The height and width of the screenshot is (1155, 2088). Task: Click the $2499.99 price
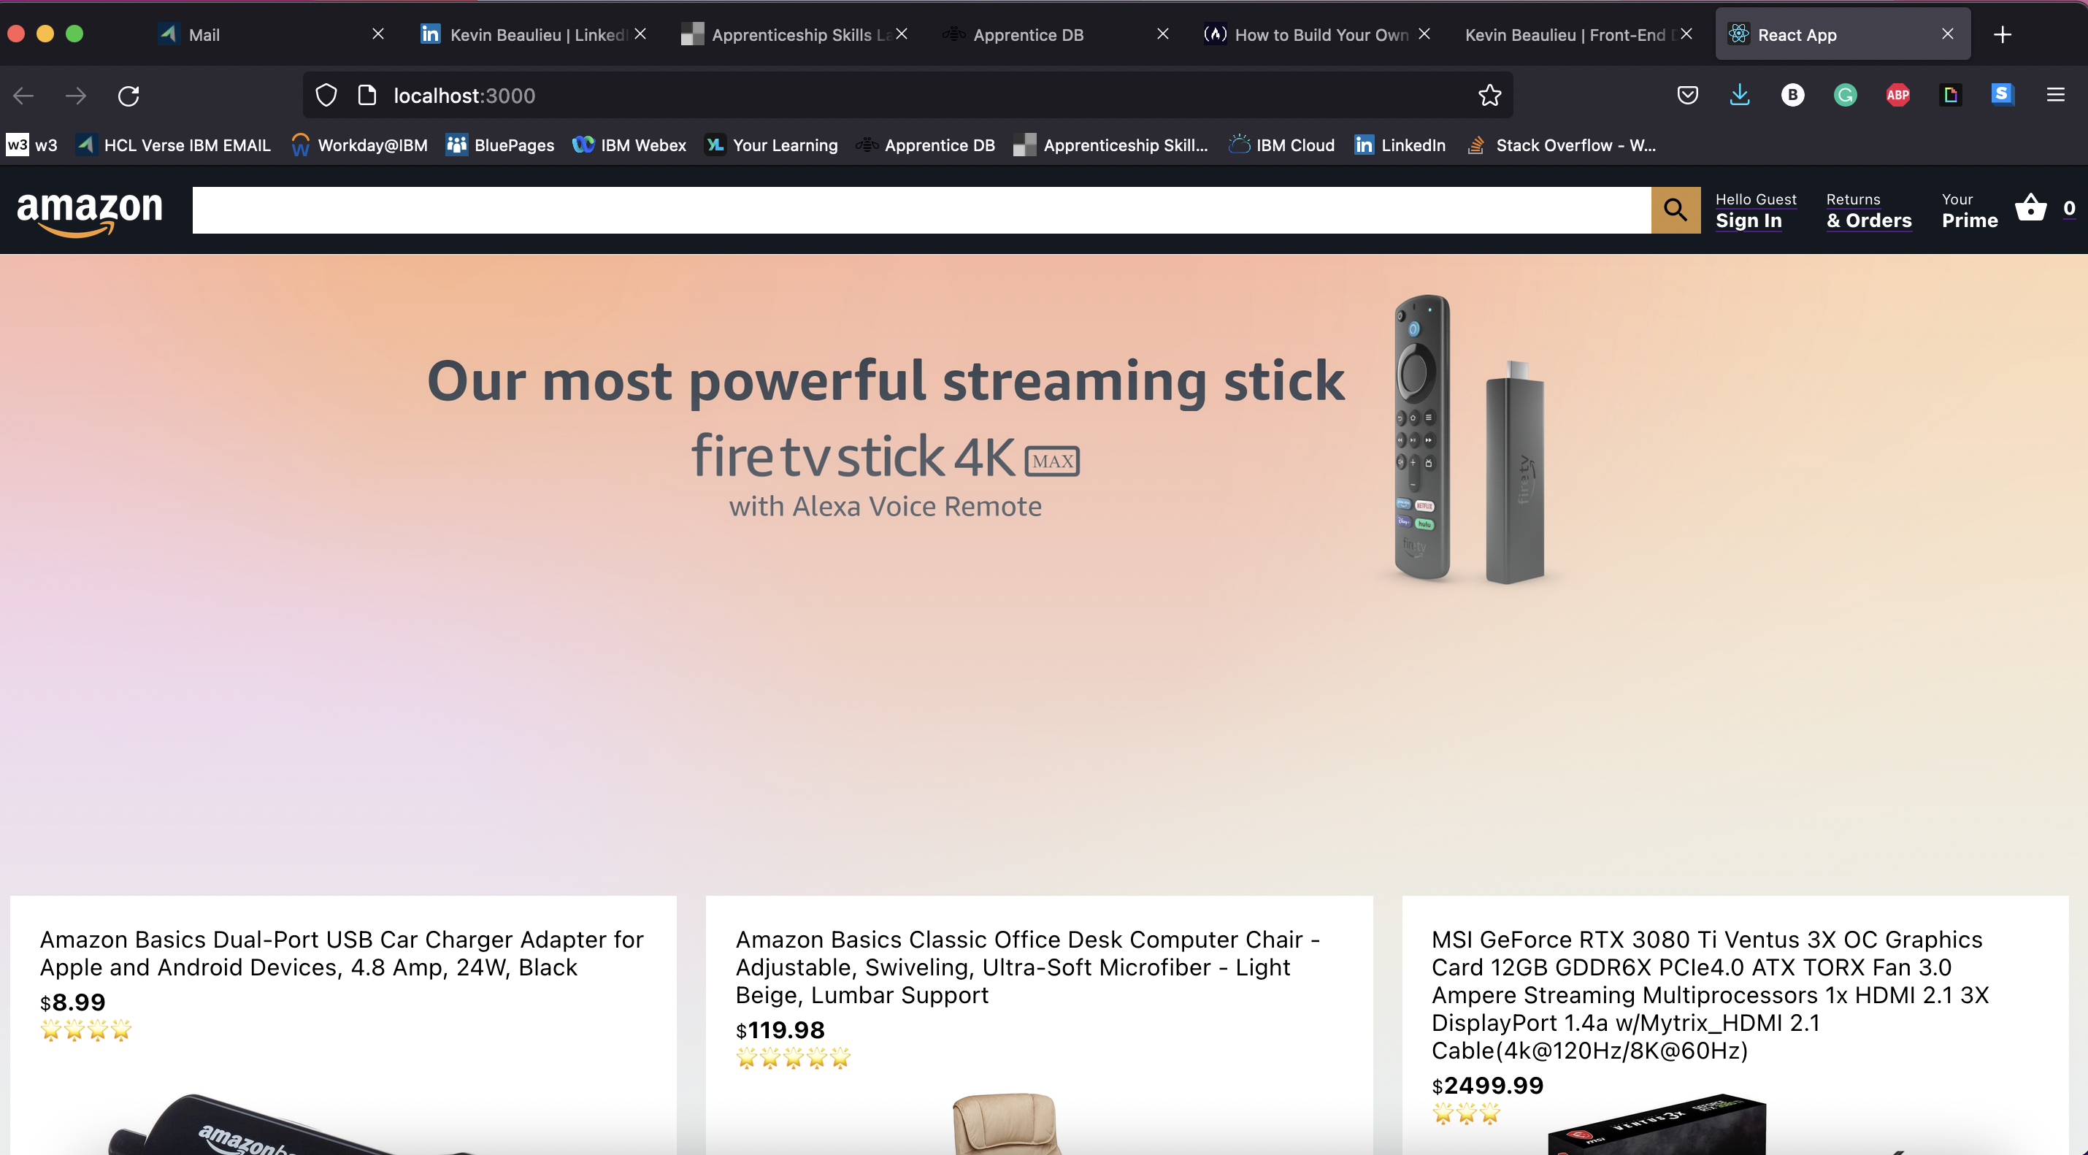[1487, 1086]
